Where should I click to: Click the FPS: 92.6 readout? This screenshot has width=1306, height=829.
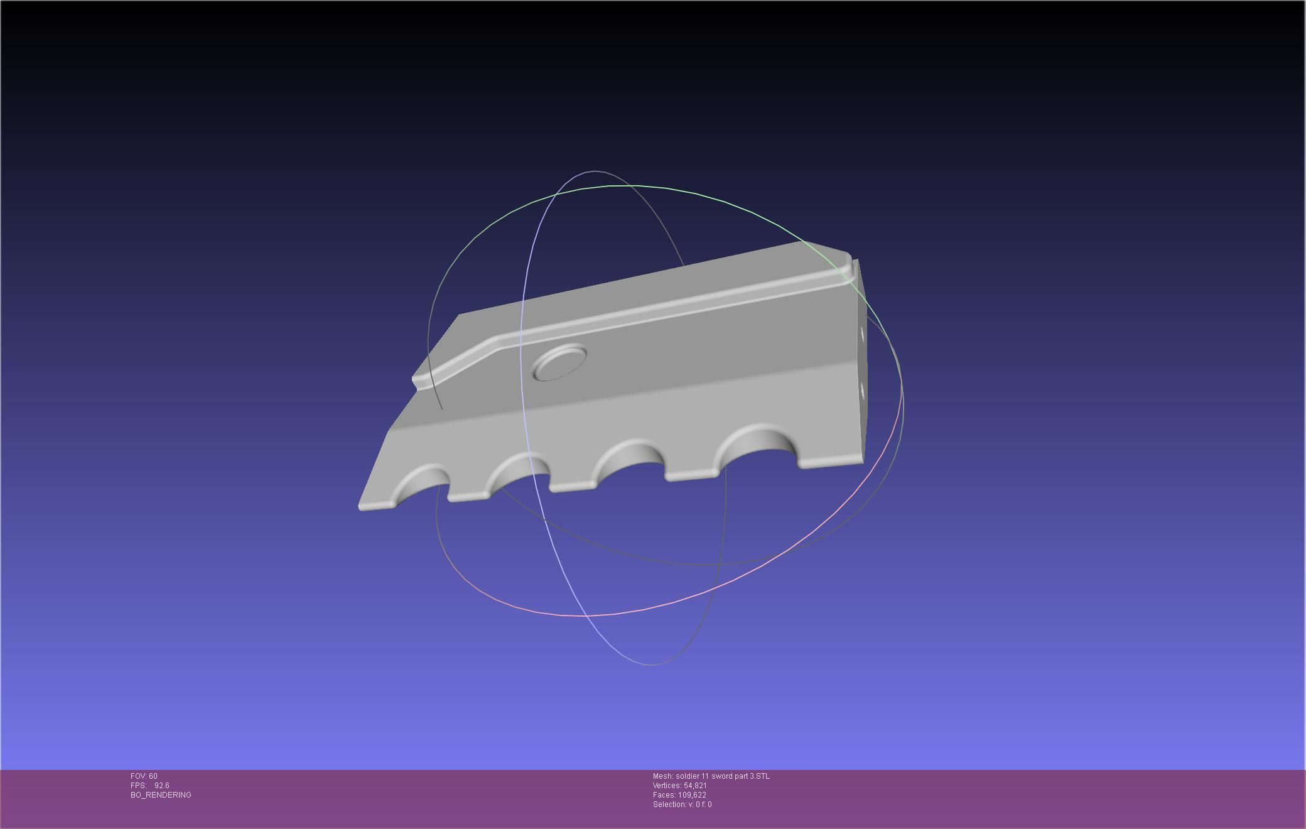(x=149, y=786)
